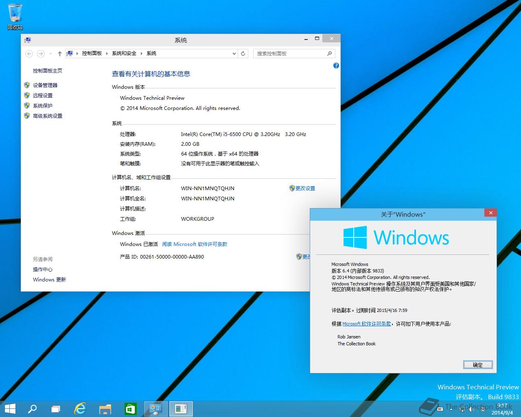Viewport: 521px width, 417px height.
Task: Open Task View on the taskbar
Action: (56, 408)
